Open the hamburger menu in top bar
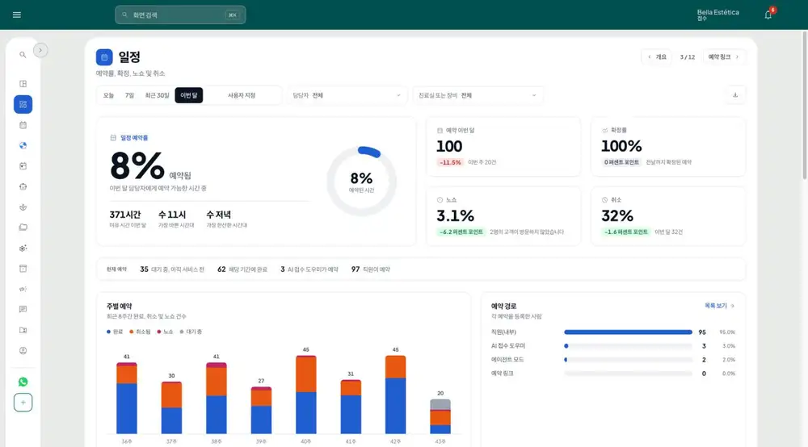The width and height of the screenshot is (808, 447). click(16, 15)
